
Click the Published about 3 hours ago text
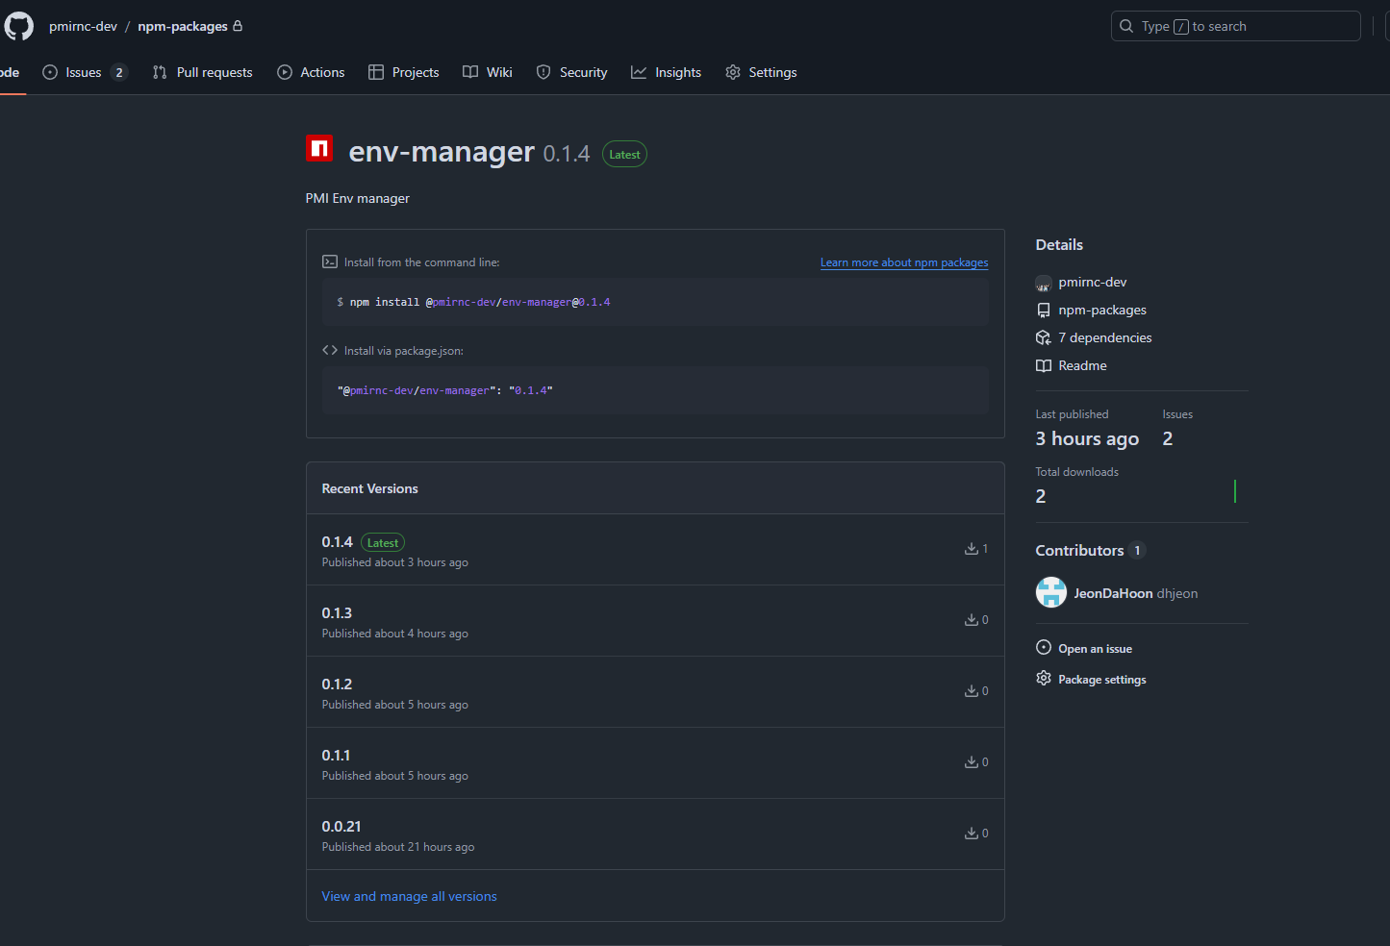pyautogui.click(x=394, y=562)
